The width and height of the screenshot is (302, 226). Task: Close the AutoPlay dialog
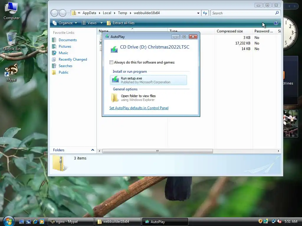193,37
